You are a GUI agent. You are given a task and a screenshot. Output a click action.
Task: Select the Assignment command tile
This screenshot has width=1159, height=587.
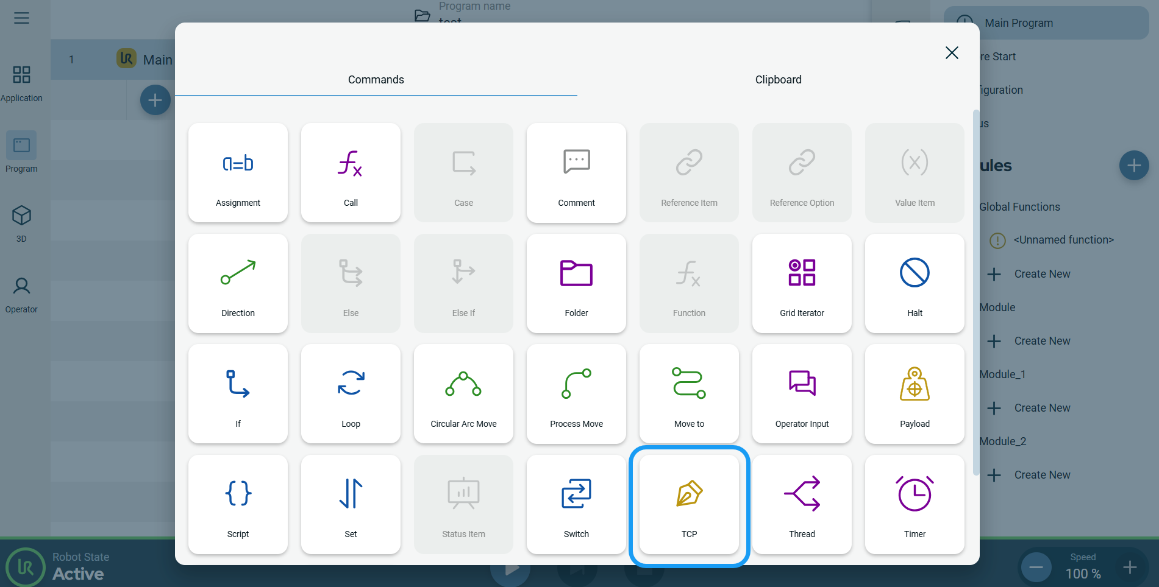pyautogui.click(x=238, y=173)
